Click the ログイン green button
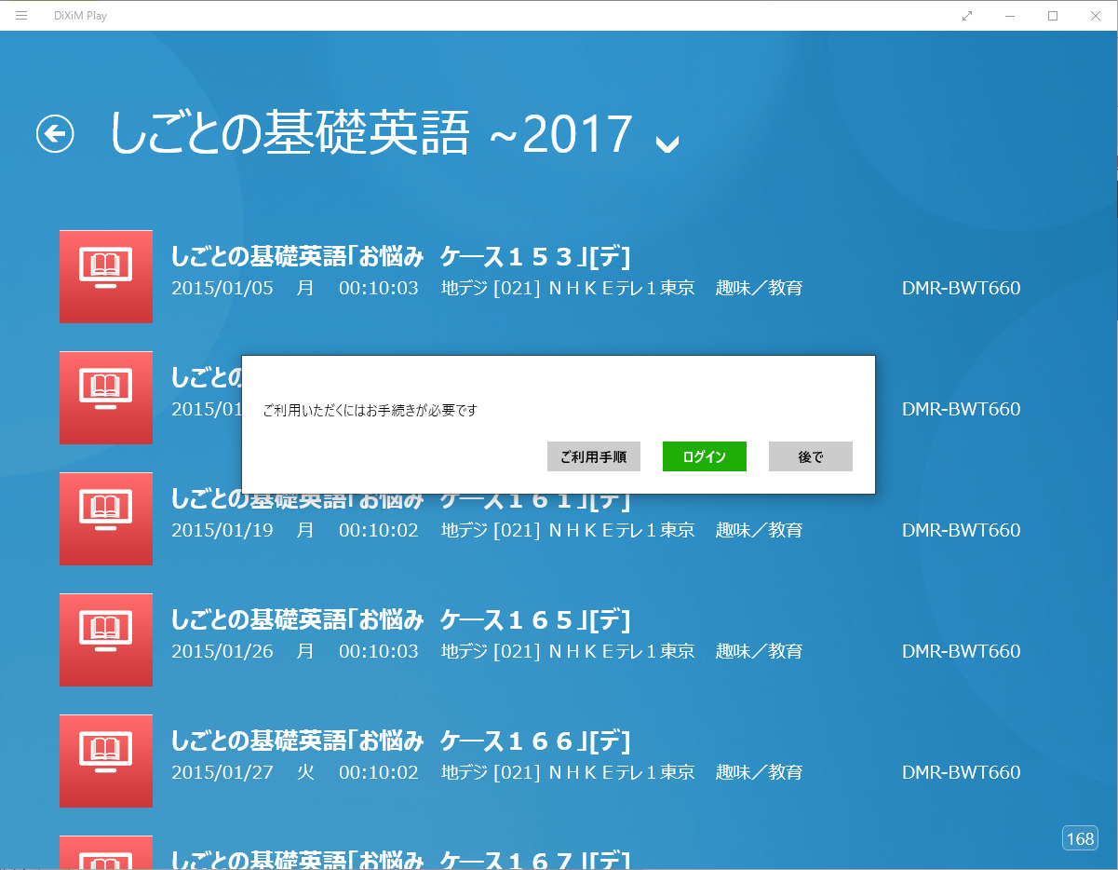1118x870 pixels. click(704, 456)
